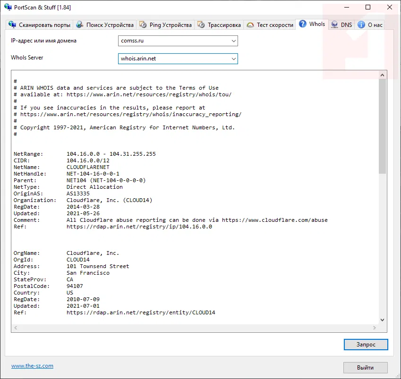Open the Сканировать порты tab
401x379 pixels.
tap(40, 25)
